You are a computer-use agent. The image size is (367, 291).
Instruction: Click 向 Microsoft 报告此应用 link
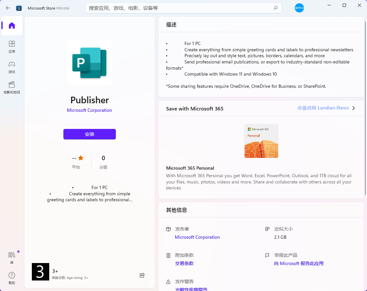tap(299, 263)
